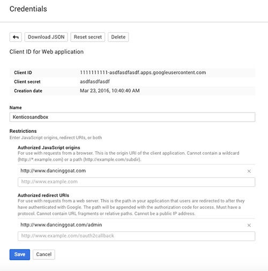The height and width of the screenshot is (271, 268).
Task: Click the Client secret value asdfasdfasdf
Action: (x=95, y=81)
